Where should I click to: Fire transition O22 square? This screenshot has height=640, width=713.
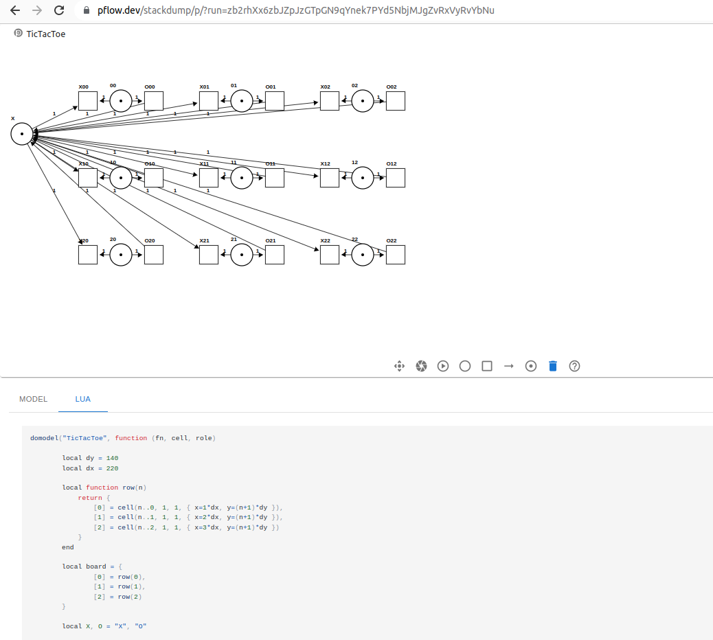click(x=396, y=255)
